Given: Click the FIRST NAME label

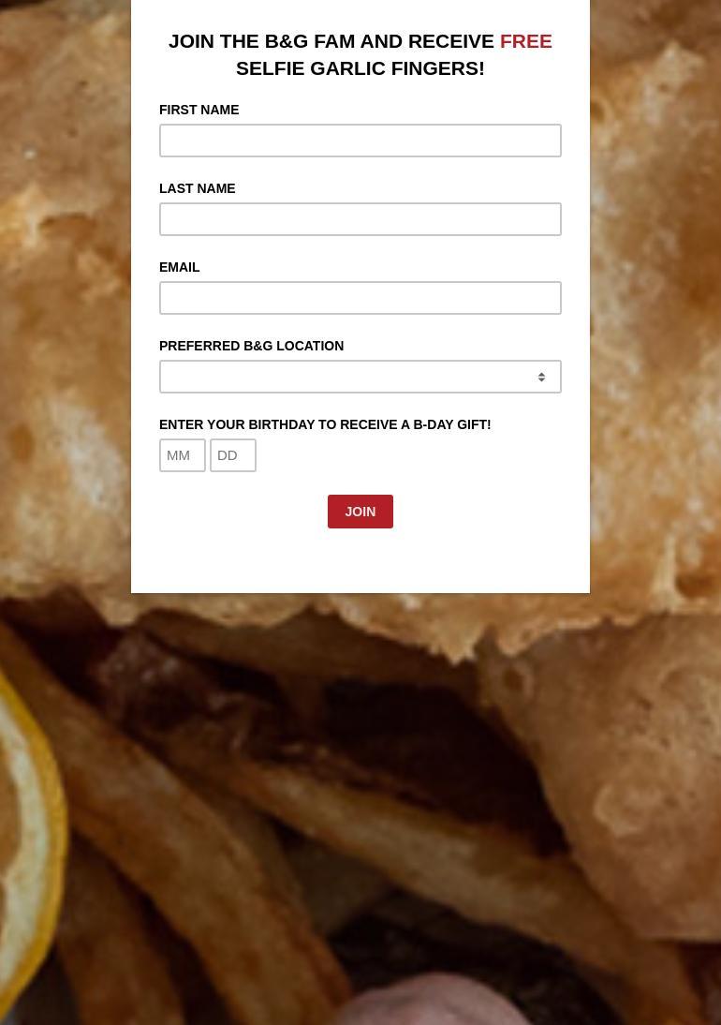Looking at the screenshot, I should tap(199, 110).
